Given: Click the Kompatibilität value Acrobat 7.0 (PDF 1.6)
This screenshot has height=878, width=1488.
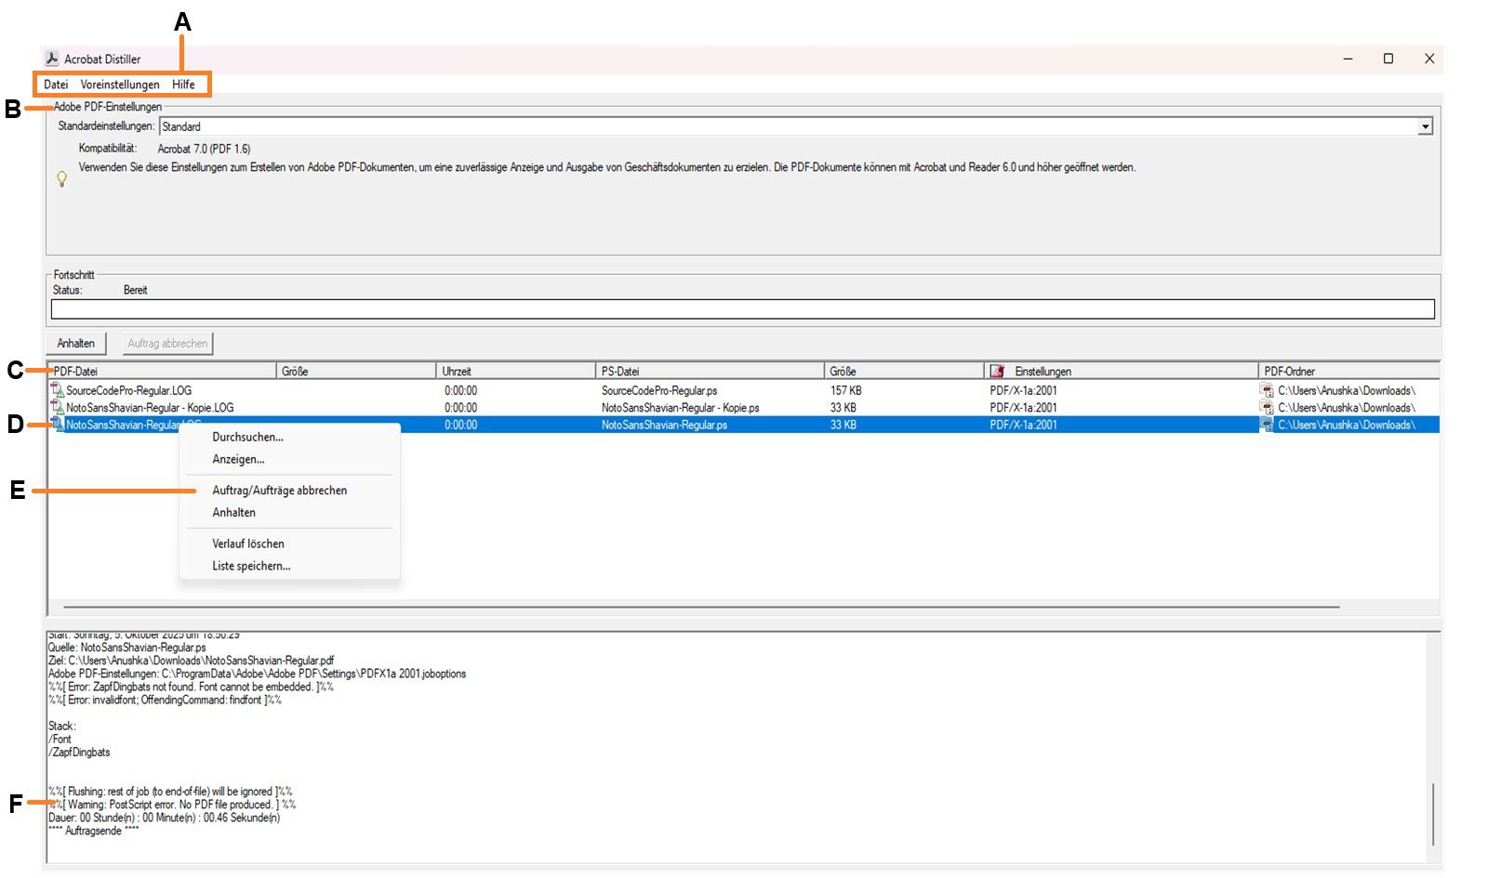Looking at the screenshot, I should point(204,149).
